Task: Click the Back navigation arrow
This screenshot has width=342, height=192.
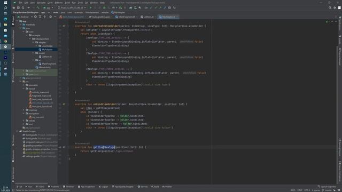Action: tap(28, 7)
